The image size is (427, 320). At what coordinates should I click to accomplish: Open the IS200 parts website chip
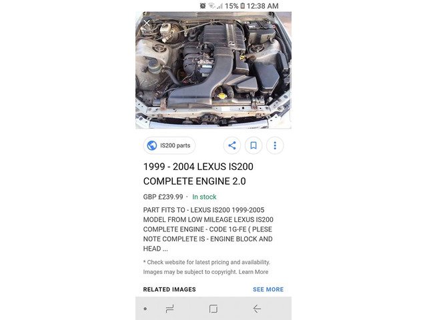click(x=169, y=145)
